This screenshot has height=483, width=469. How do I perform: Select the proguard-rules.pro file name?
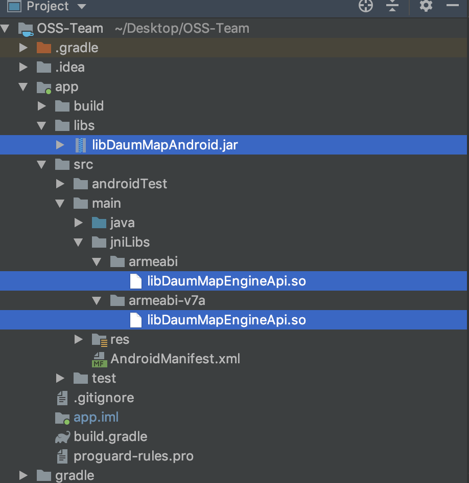coord(133,456)
